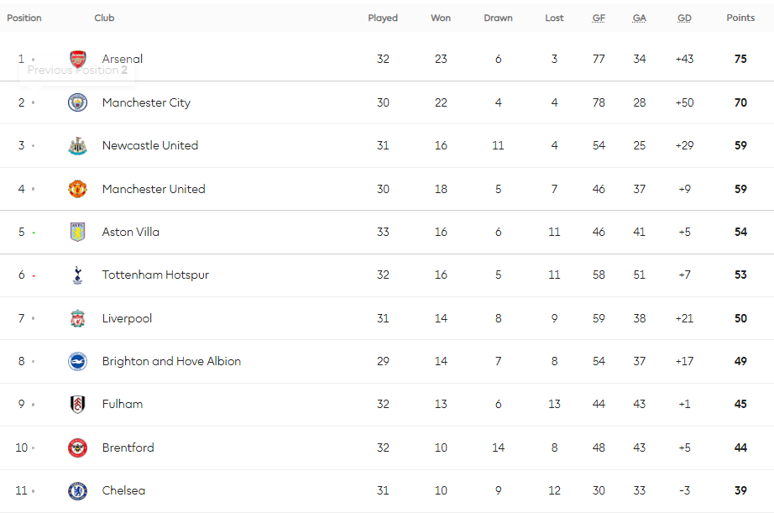The height and width of the screenshot is (513, 774).
Task: Select the Newcastle United crest
Action: [77, 145]
